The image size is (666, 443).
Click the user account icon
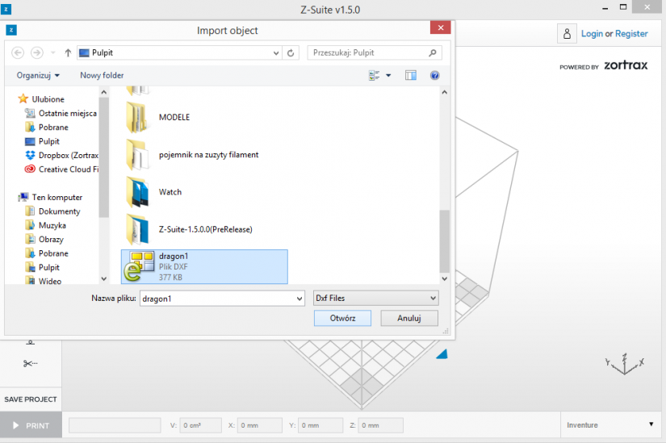point(567,34)
